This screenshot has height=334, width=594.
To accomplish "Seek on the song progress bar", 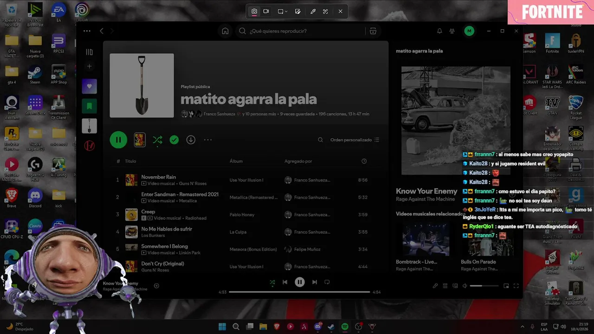I will [x=299, y=292].
